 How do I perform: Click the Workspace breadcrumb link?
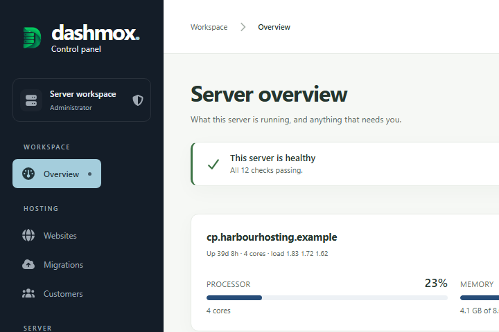[209, 27]
